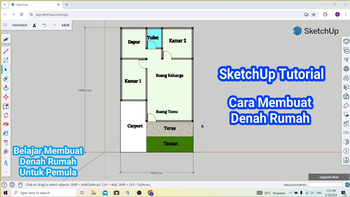Click the Measurements input field

(325, 185)
